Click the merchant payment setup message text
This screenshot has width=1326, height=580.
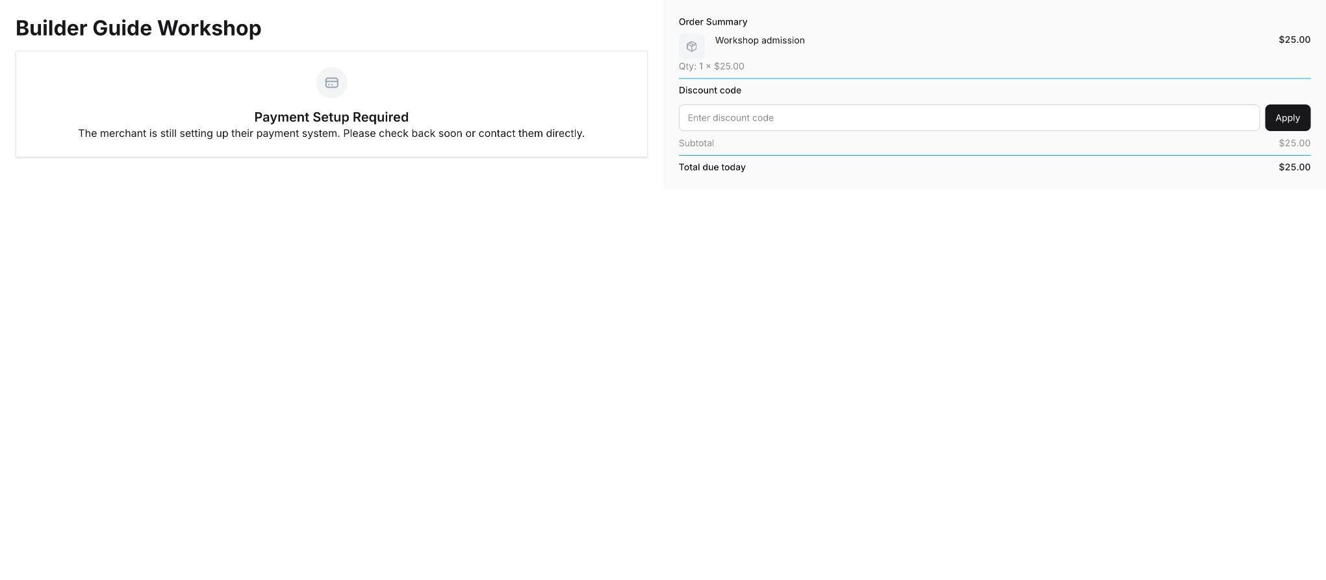click(x=331, y=134)
